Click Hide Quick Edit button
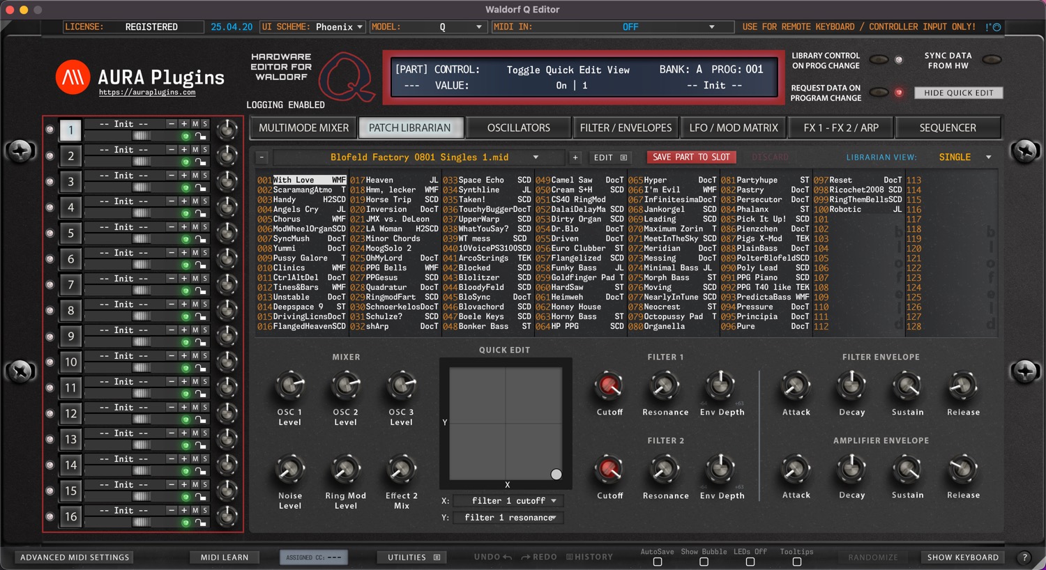The image size is (1046, 570). coord(958,93)
